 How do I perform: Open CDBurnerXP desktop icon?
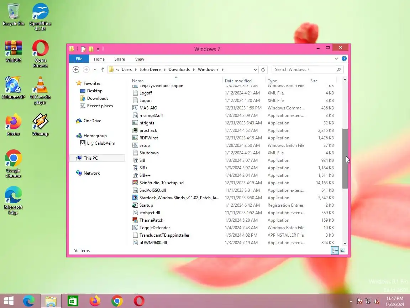pos(13,88)
